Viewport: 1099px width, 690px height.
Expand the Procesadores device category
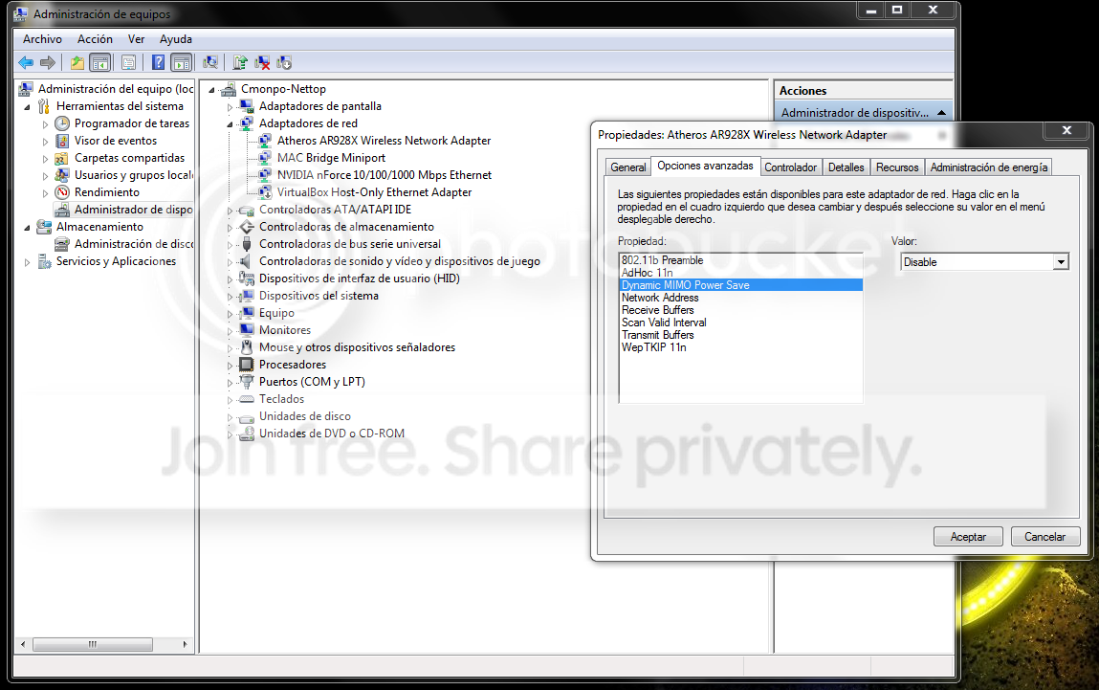pos(230,365)
